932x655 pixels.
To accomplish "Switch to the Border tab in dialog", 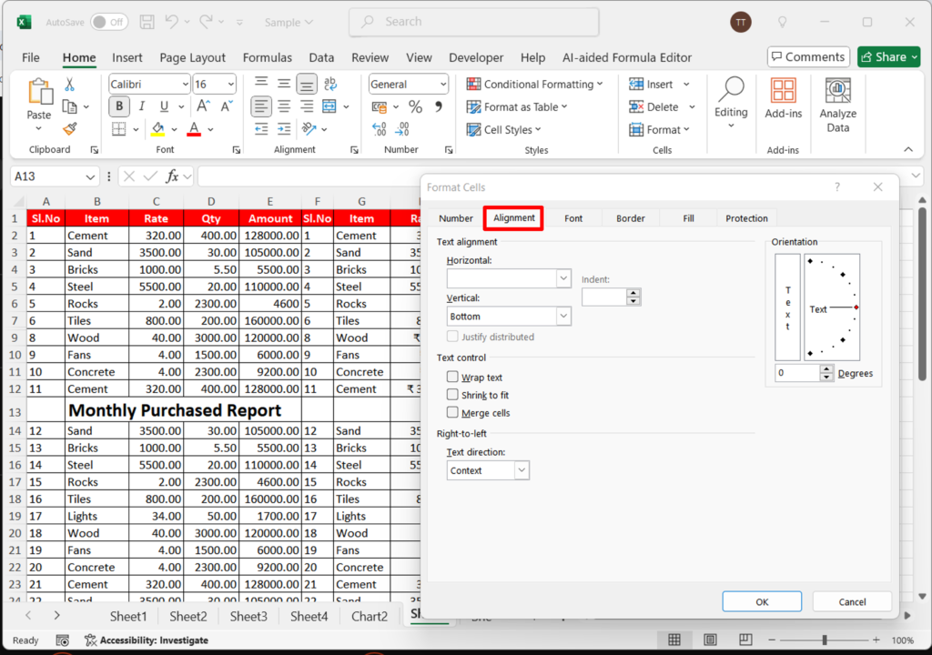I will tap(630, 218).
